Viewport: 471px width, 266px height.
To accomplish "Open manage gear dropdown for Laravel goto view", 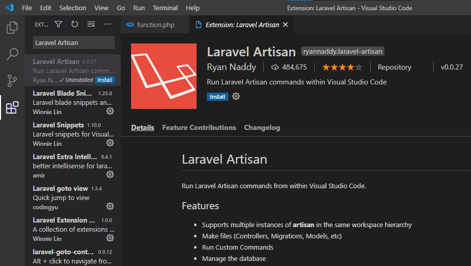I will click(110, 207).
